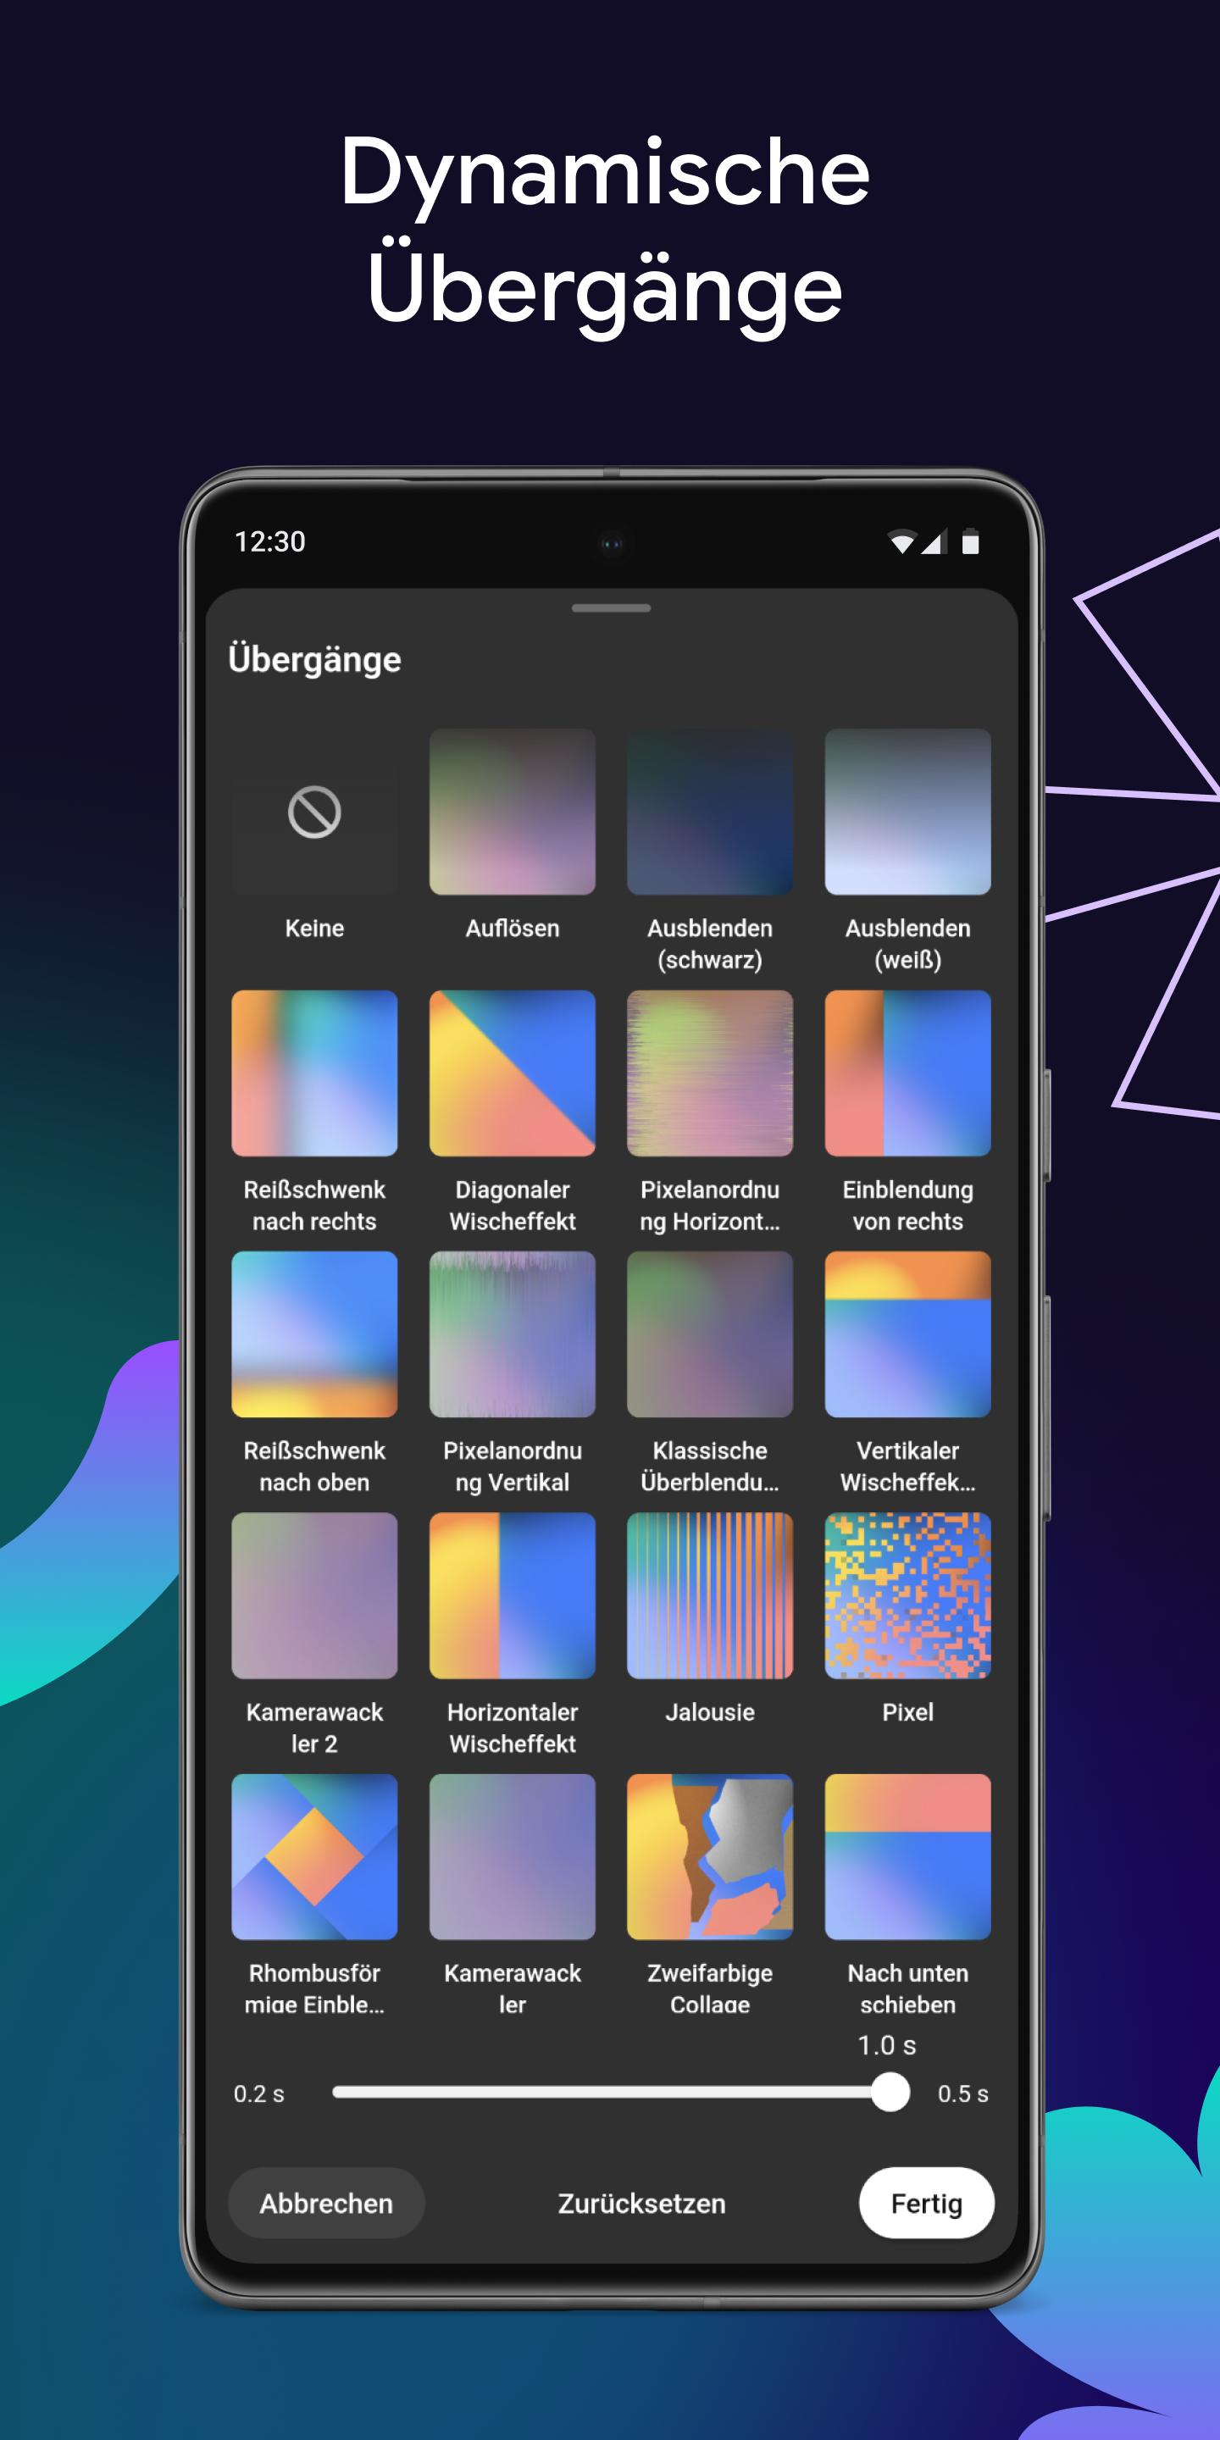1220x2440 pixels.
Task: Tap the Jalousie label text
Action: [x=711, y=1711]
